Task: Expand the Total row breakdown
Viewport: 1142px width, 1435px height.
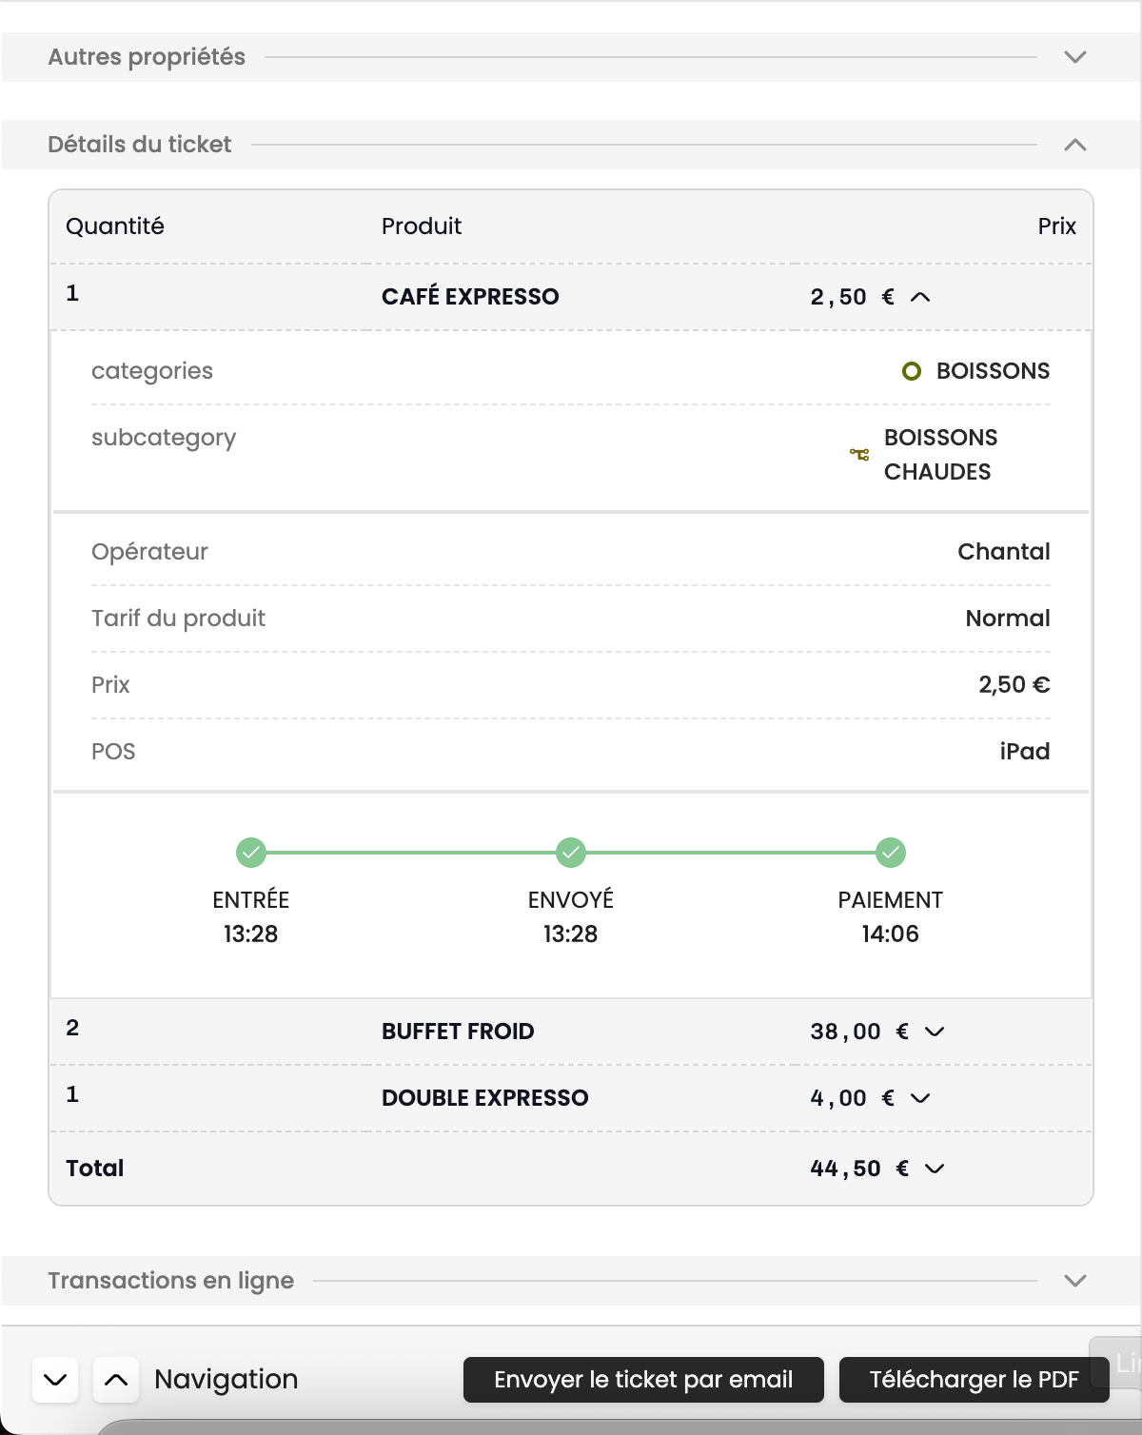Action: click(935, 1169)
